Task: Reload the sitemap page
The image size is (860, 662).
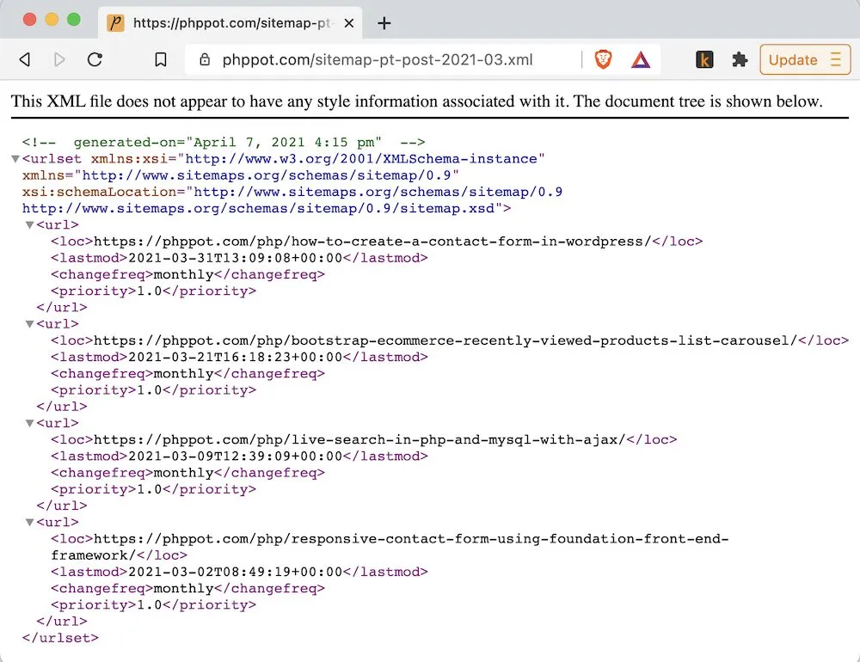Action: click(x=95, y=59)
